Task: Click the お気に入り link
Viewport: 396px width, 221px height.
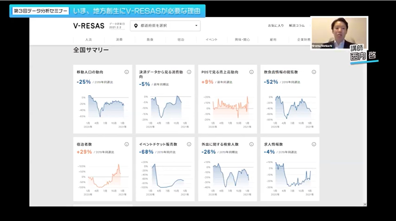Action: pos(276,26)
